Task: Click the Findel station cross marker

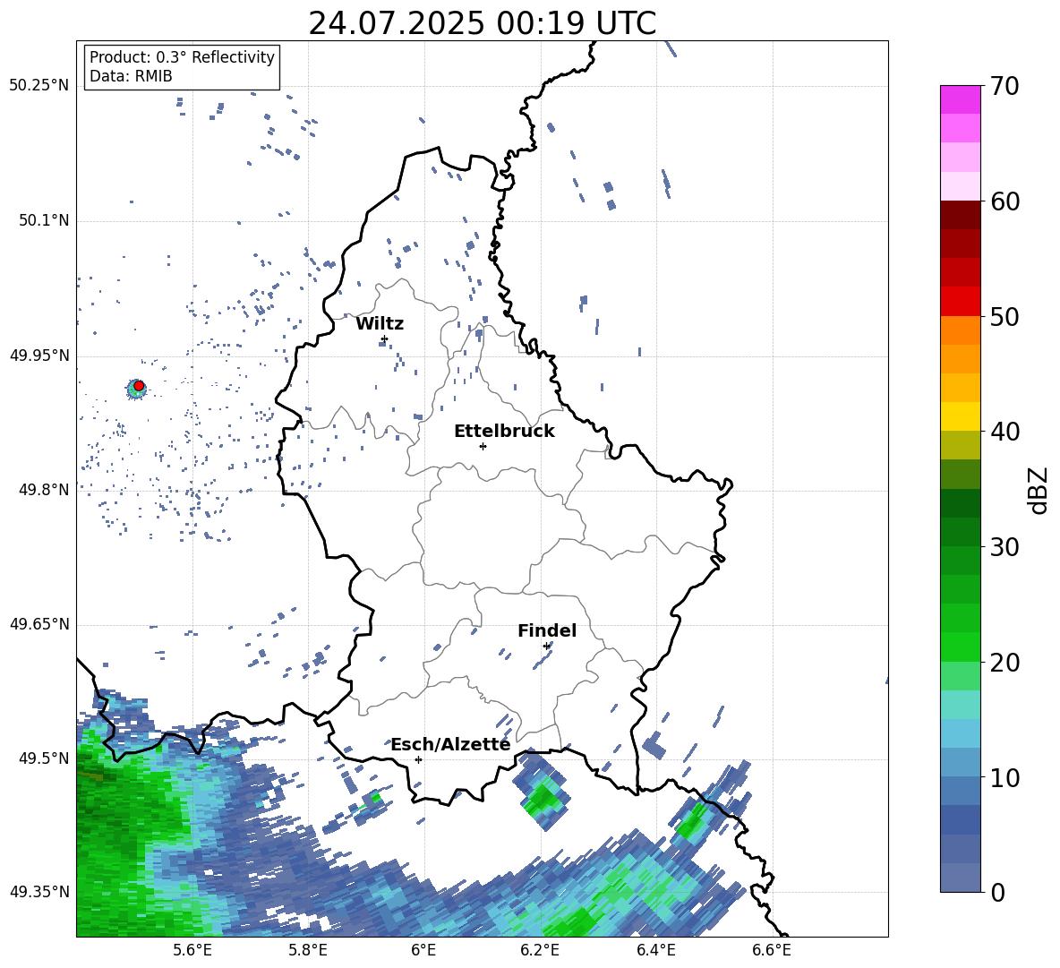Action: pyautogui.click(x=546, y=646)
